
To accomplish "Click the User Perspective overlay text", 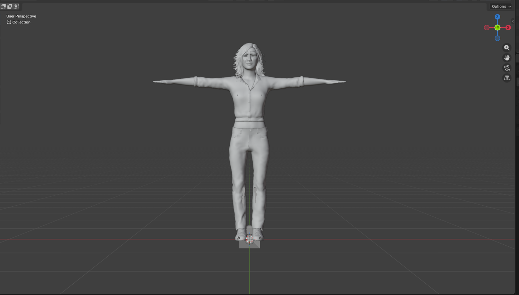I will 21,16.
